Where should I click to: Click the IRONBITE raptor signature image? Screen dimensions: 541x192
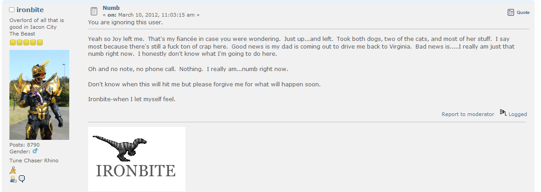click(137, 159)
